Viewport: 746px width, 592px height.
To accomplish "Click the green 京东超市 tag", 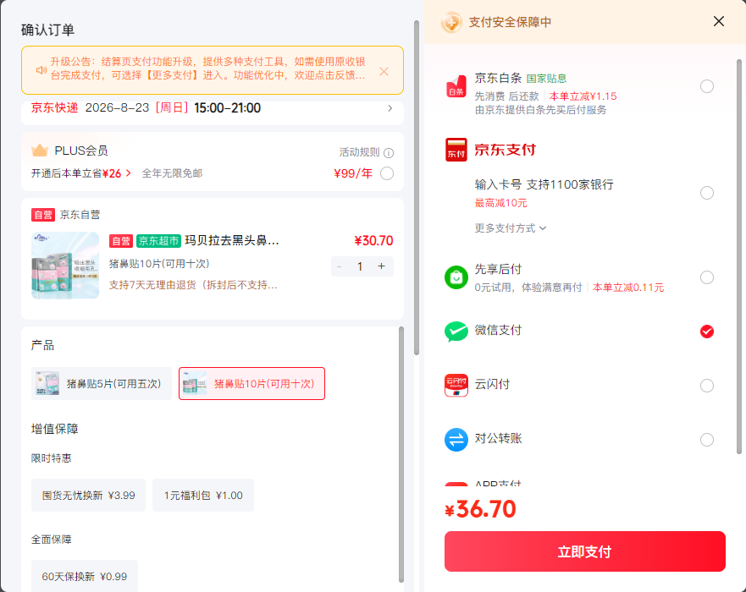I will tap(158, 241).
